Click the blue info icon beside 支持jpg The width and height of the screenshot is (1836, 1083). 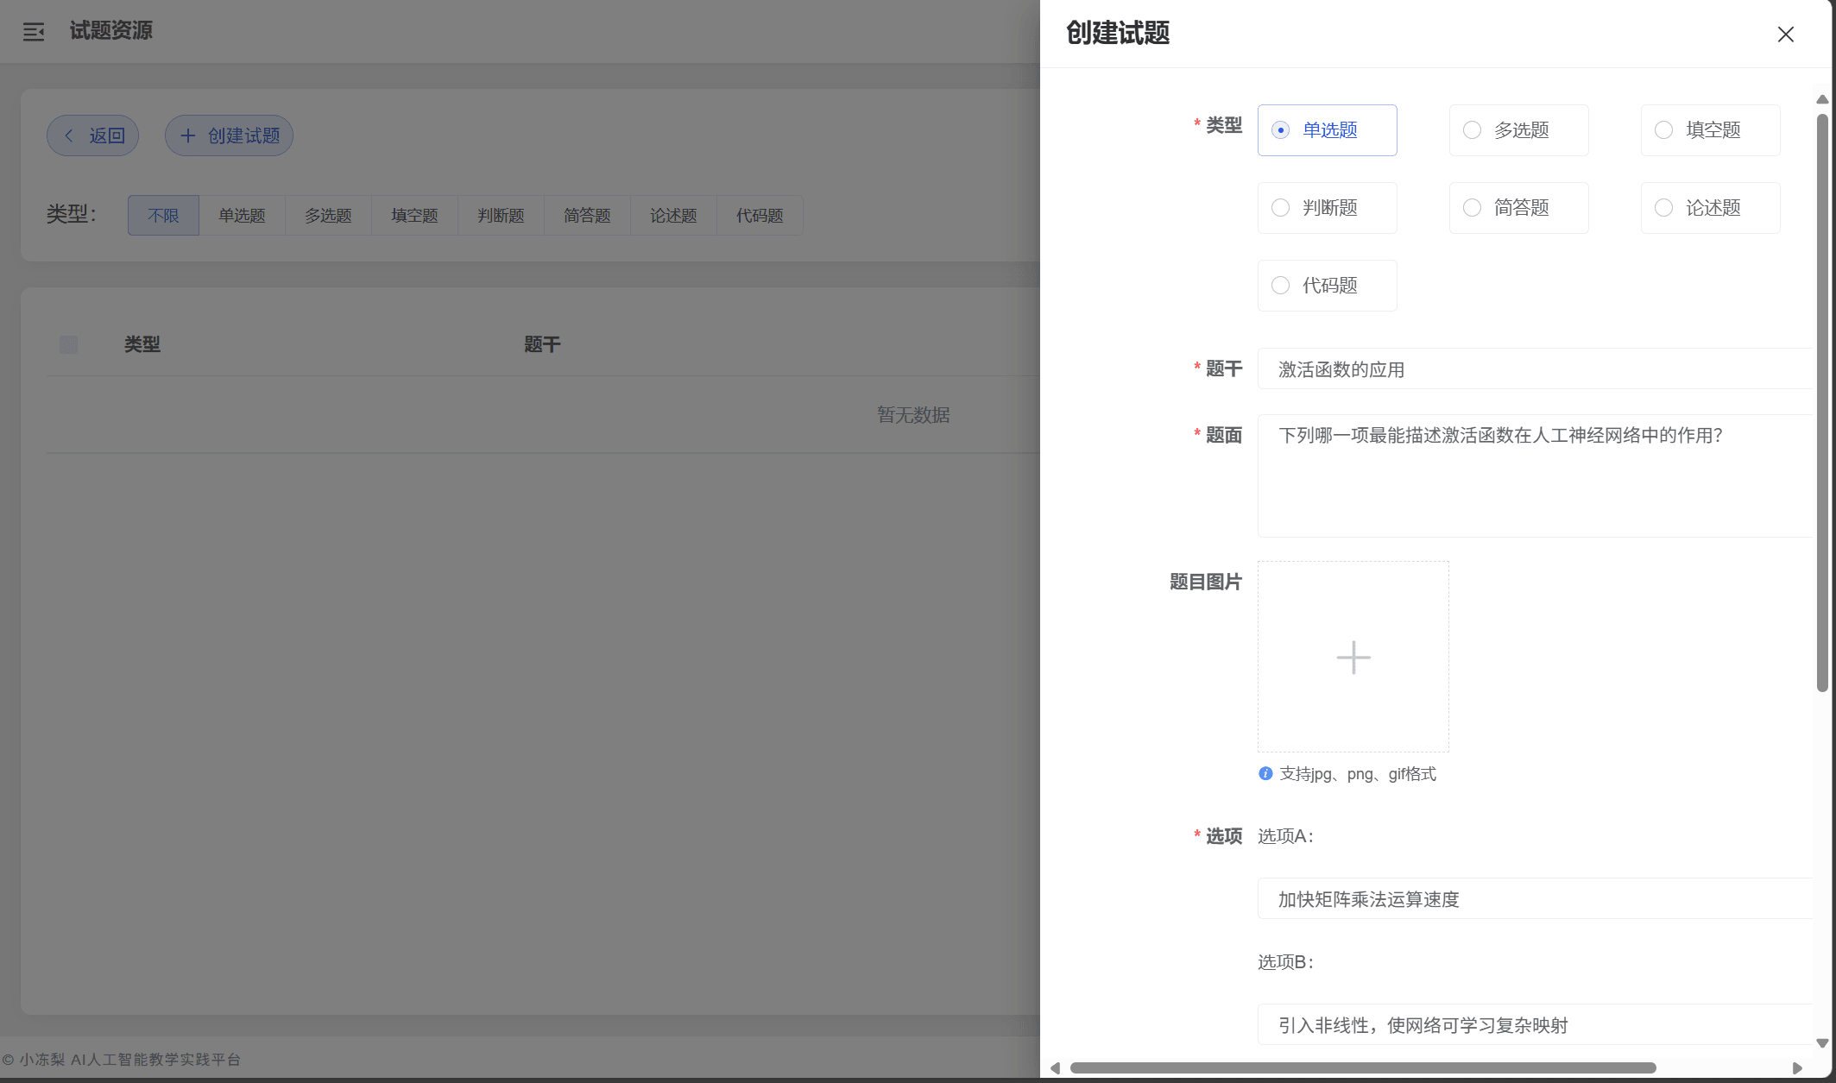coord(1265,773)
